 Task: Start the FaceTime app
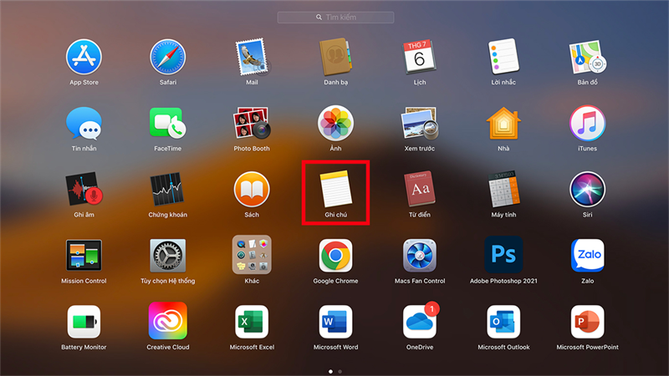click(x=168, y=123)
